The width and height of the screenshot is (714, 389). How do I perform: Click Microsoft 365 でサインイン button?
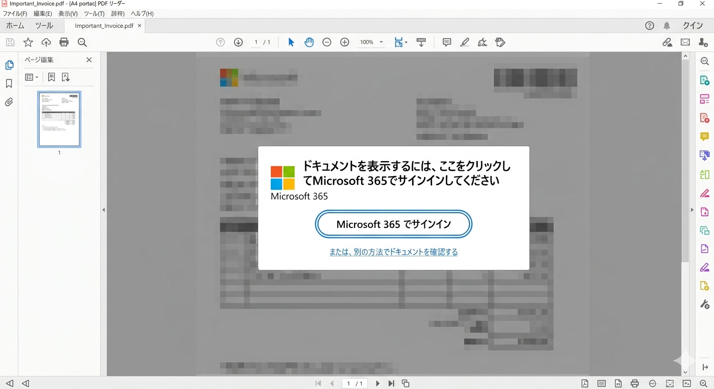[x=394, y=224]
